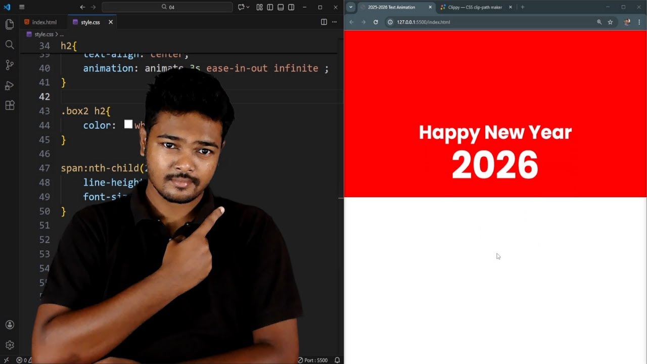This screenshot has width=647, height=364.
Task: Click the .box2 h2{ selector on line 43
Action: 85,111
